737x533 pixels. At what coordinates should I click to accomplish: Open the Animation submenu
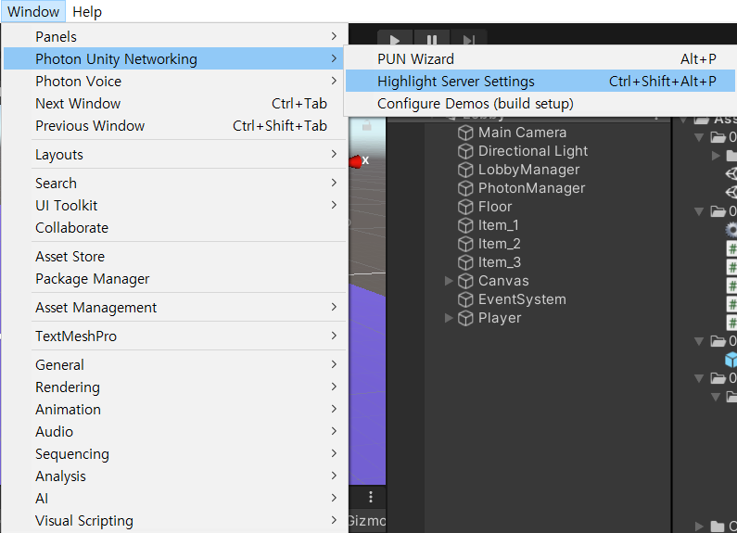point(175,410)
